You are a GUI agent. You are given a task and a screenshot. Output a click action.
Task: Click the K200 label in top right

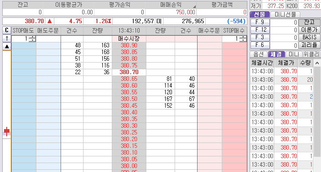292,6
